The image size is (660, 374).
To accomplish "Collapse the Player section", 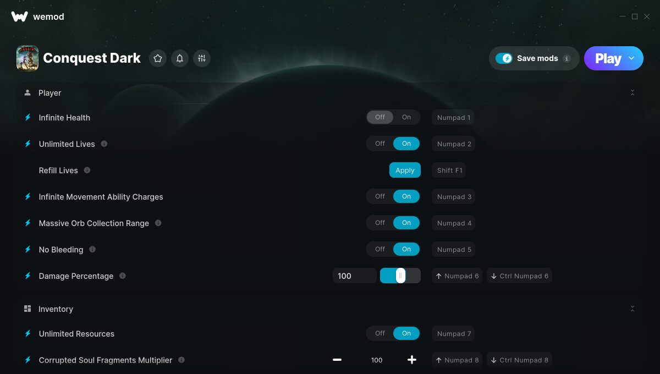I will click(x=632, y=93).
